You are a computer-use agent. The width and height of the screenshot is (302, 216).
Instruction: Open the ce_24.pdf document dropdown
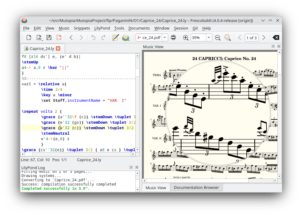point(165,37)
